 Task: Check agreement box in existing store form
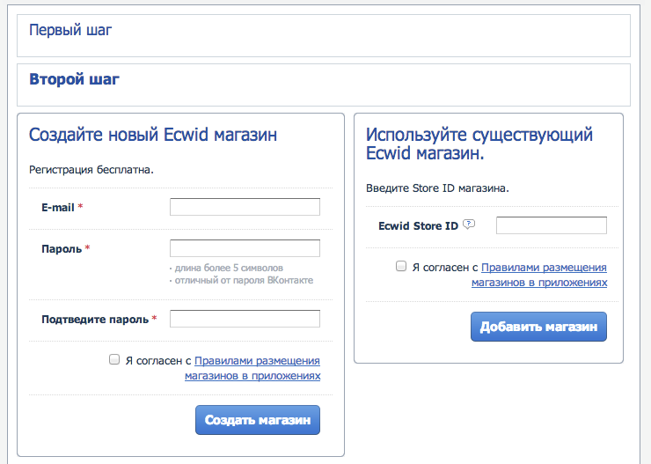coord(401,266)
